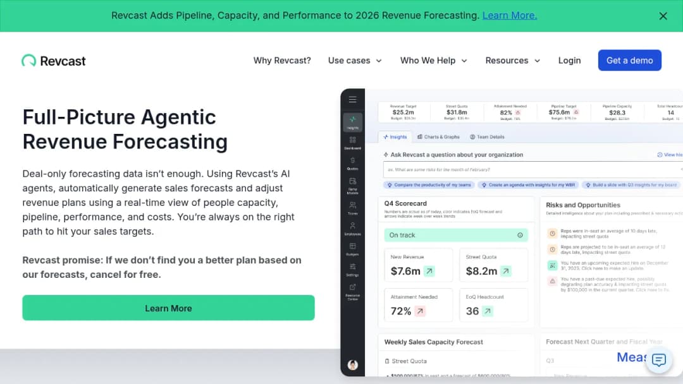Viewport: 683px width, 384px height.
Task: Click the Revcast logo
Action: click(x=54, y=61)
